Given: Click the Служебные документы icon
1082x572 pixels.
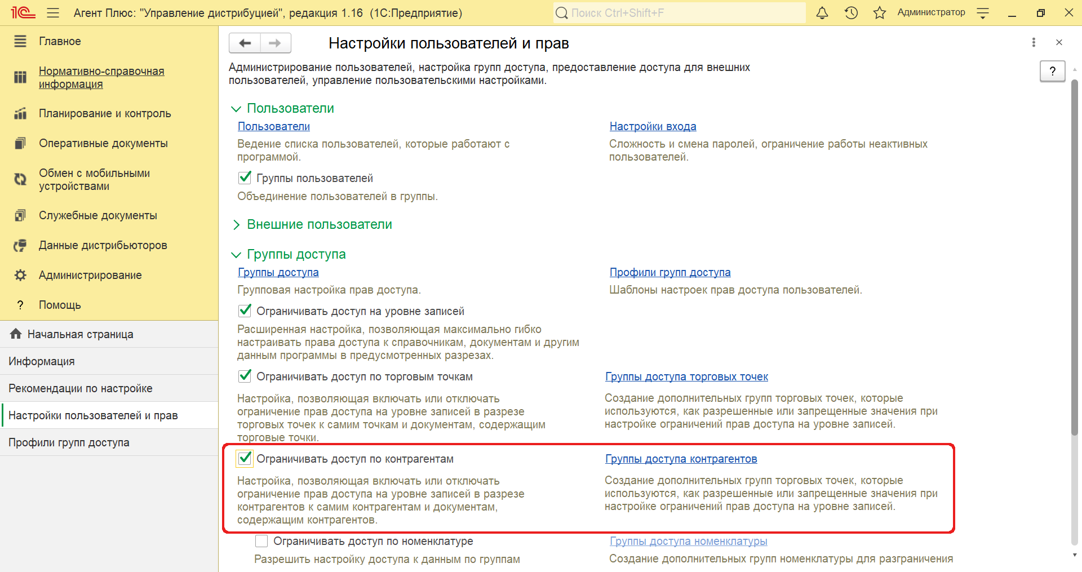Looking at the screenshot, I should [20, 215].
